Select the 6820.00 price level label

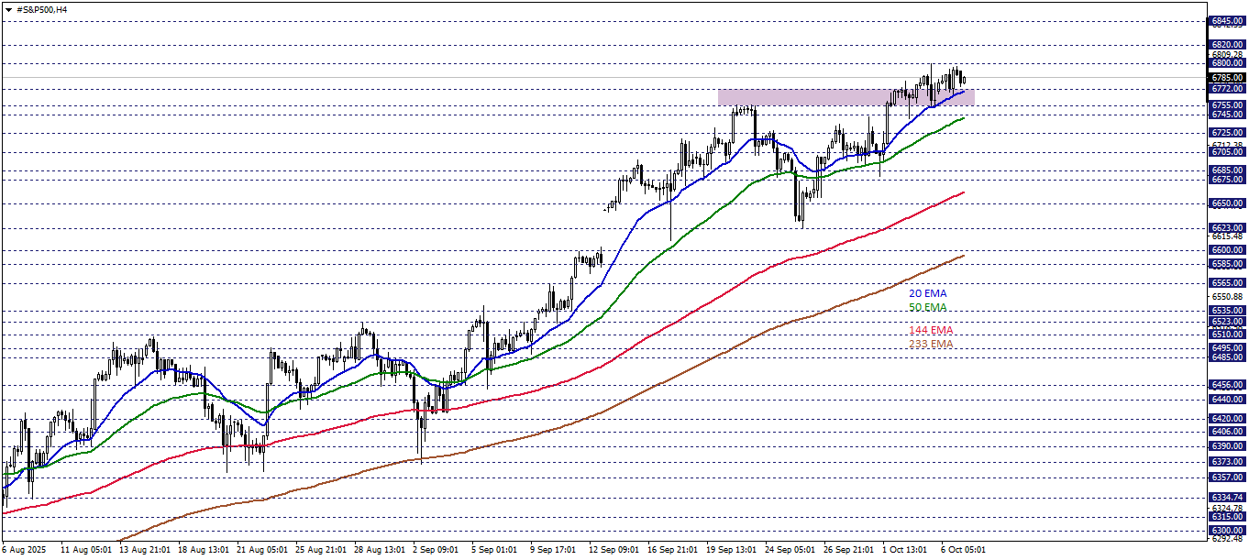(x=1227, y=44)
